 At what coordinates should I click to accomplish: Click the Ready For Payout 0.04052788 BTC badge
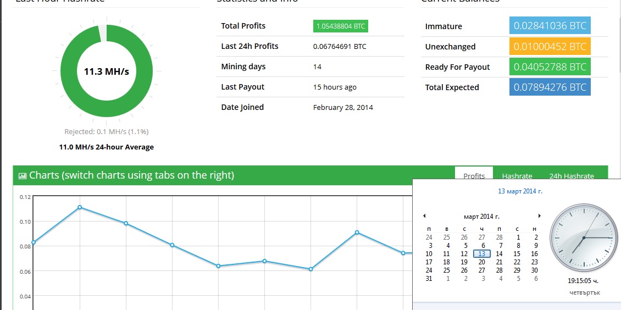[550, 67]
